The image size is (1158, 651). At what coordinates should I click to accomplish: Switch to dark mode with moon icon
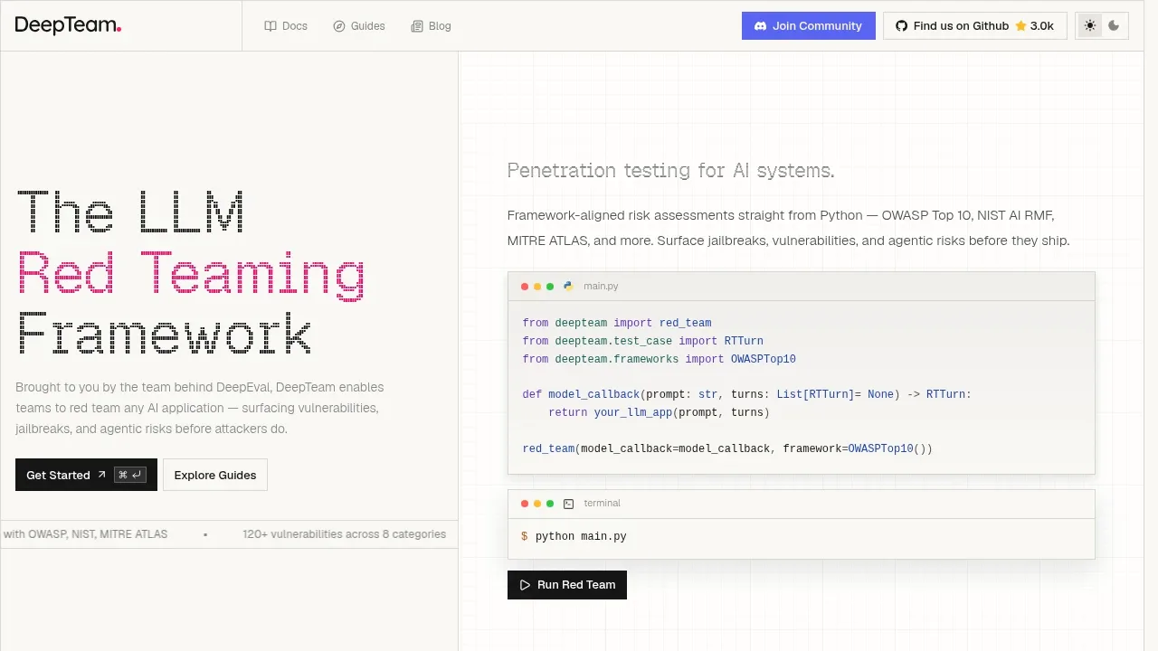[x=1114, y=25]
